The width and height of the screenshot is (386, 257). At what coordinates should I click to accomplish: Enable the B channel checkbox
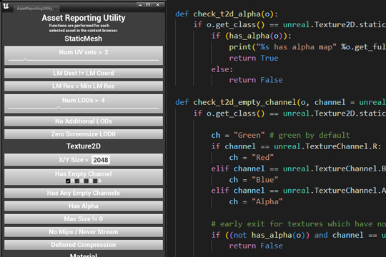pyautogui.click(x=86, y=181)
